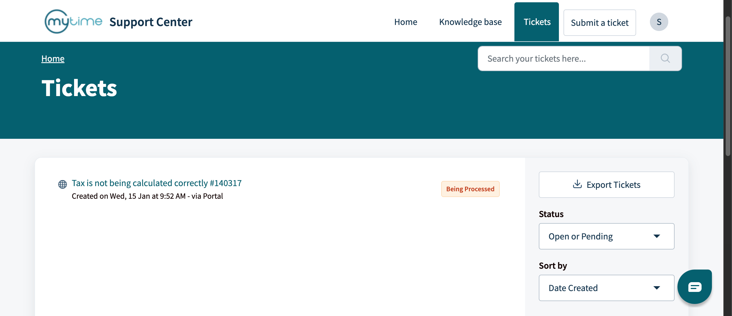Click the Being Processed status badge
Screen dimensions: 732x316
pyautogui.click(x=470, y=189)
